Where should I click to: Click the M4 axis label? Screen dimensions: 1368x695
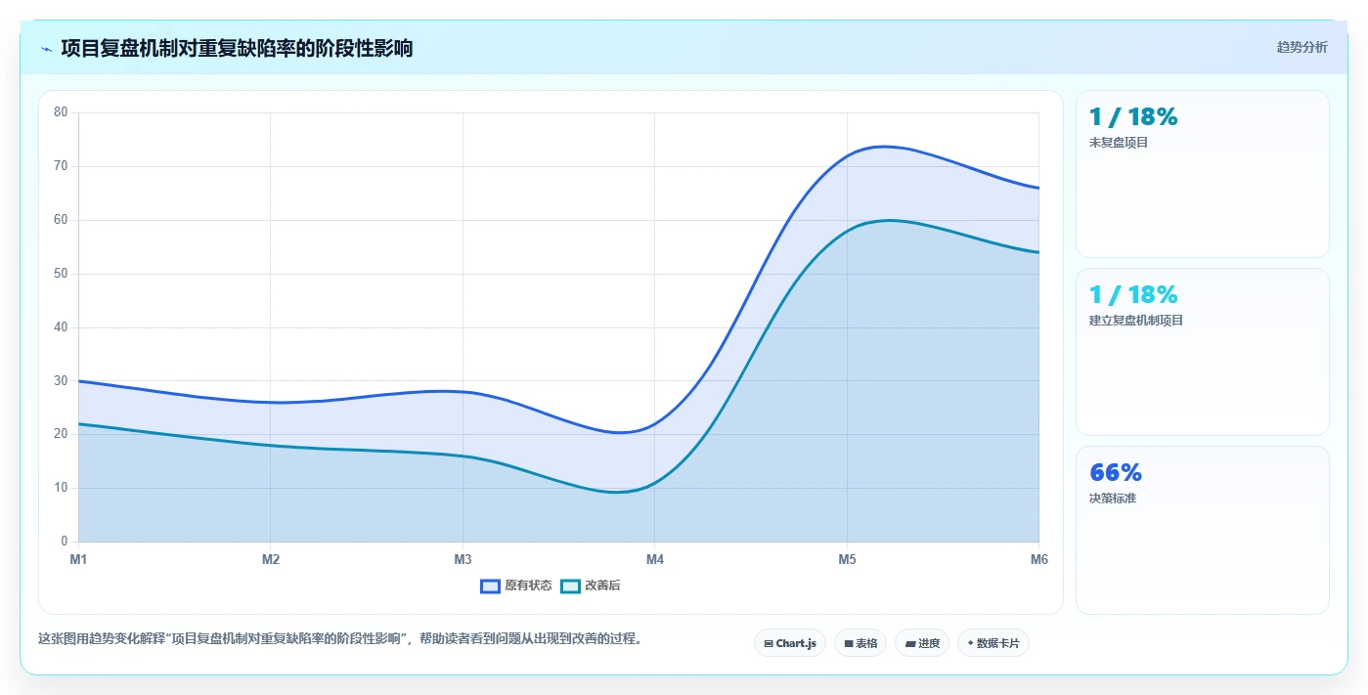[x=655, y=560]
